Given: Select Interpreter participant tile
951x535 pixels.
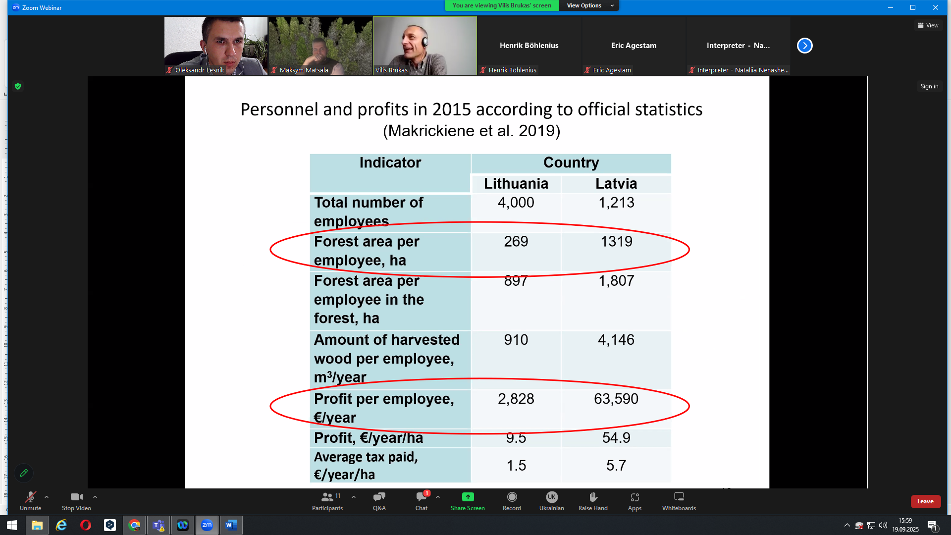Looking at the screenshot, I should 738,46.
